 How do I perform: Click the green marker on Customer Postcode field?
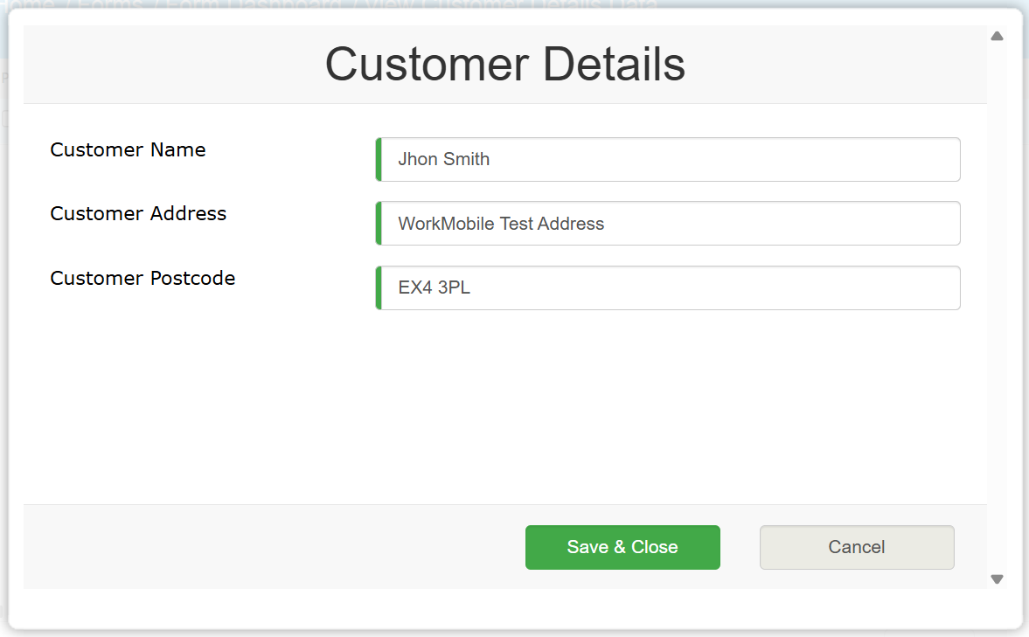379,288
